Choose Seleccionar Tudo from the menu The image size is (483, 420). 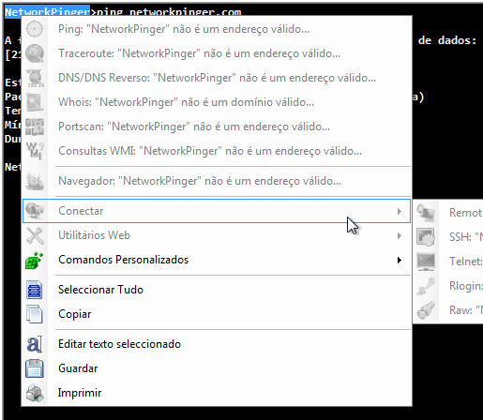click(x=217, y=290)
